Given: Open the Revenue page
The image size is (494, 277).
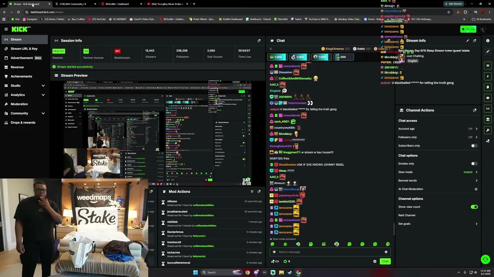Looking at the screenshot, I should tap(24, 67).
